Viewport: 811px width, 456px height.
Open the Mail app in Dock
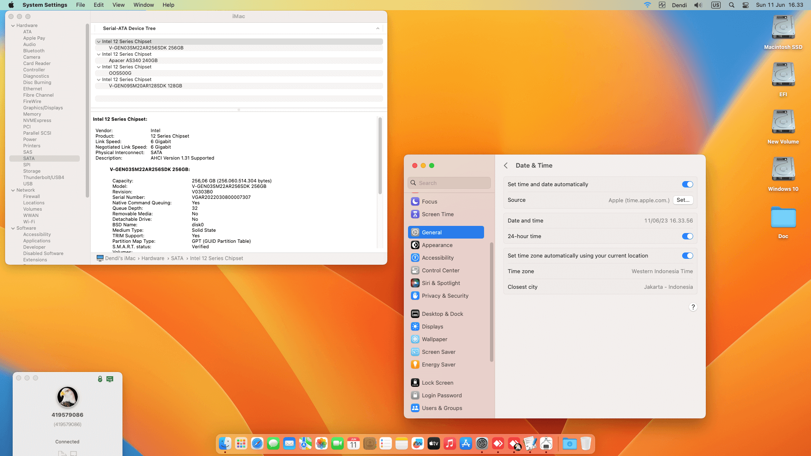pos(289,444)
